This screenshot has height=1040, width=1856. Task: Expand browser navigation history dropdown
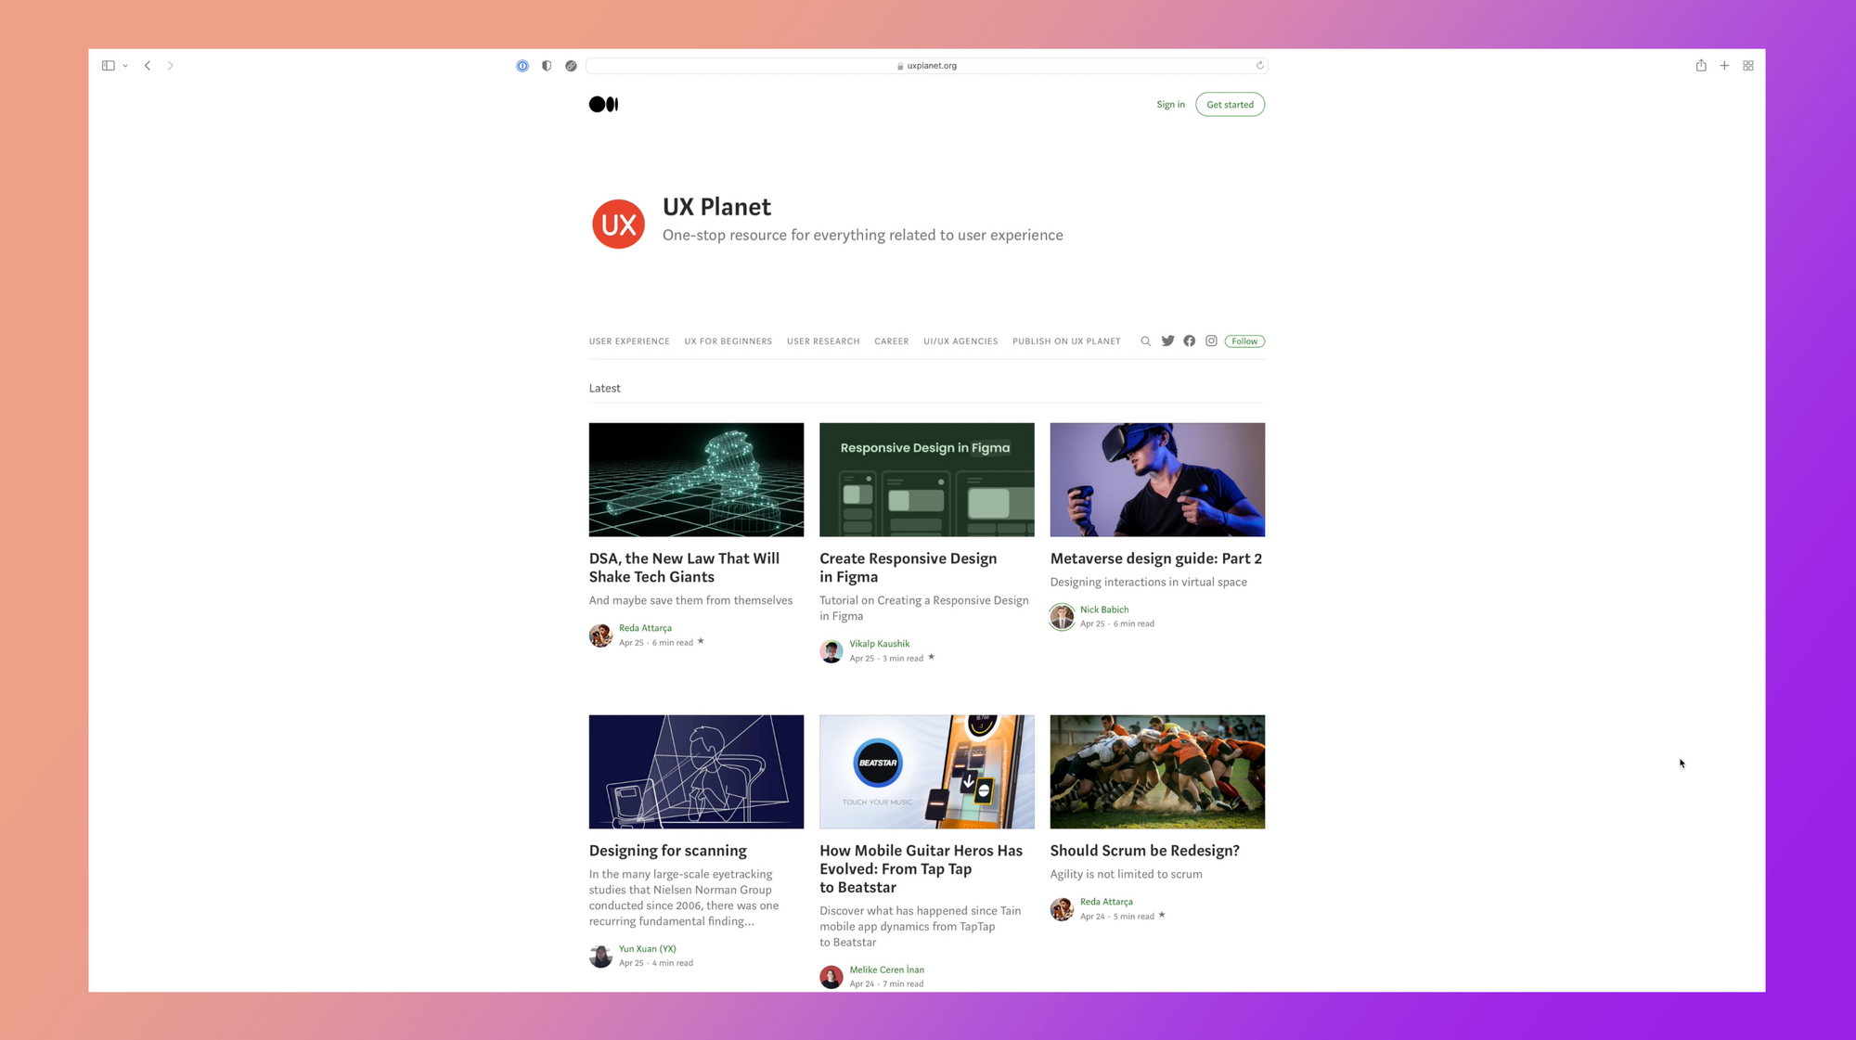click(126, 65)
